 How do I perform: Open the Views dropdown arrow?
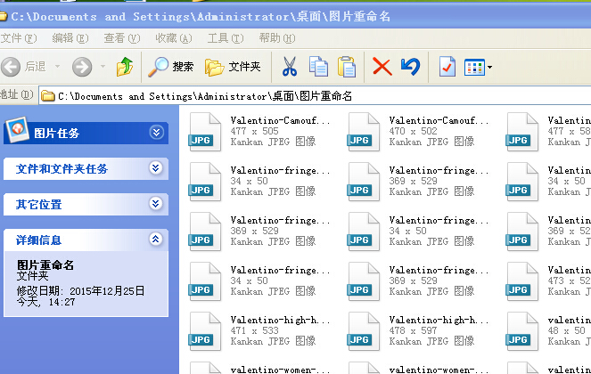[489, 68]
